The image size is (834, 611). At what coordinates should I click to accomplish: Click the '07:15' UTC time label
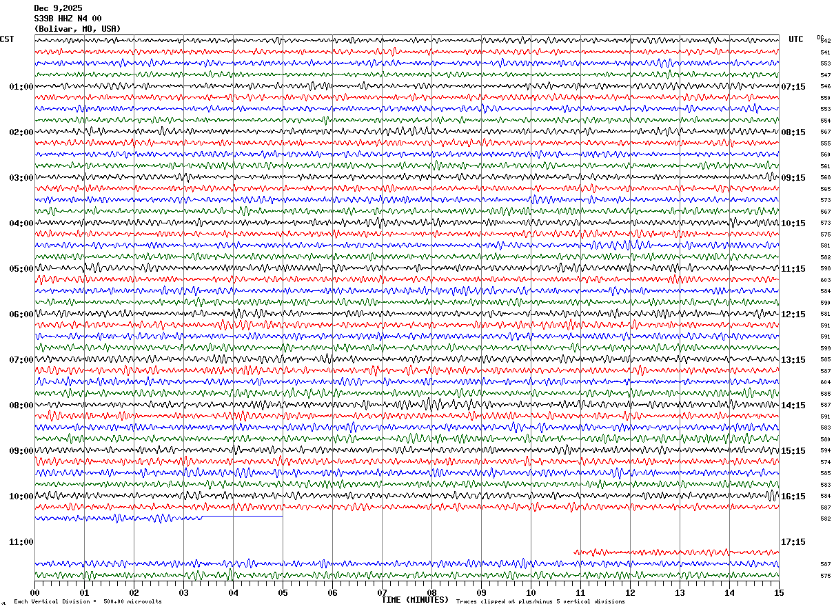click(x=793, y=87)
